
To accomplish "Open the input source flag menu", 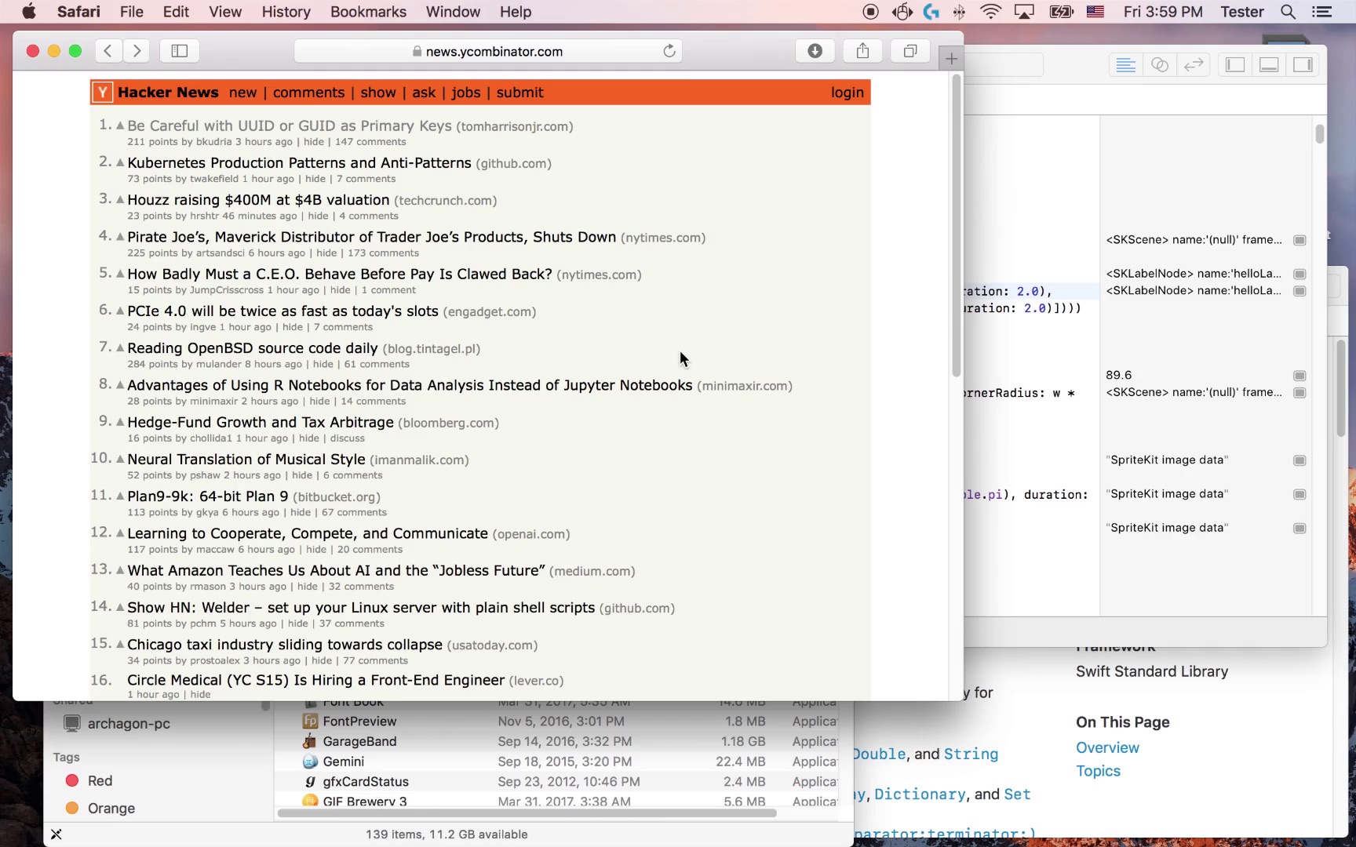I will [1095, 12].
